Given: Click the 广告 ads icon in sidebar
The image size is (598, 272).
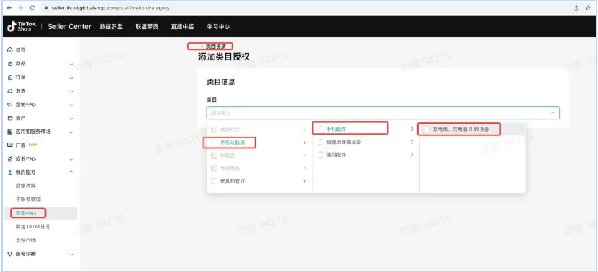Looking at the screenshot, I should (x=10, y=145).
